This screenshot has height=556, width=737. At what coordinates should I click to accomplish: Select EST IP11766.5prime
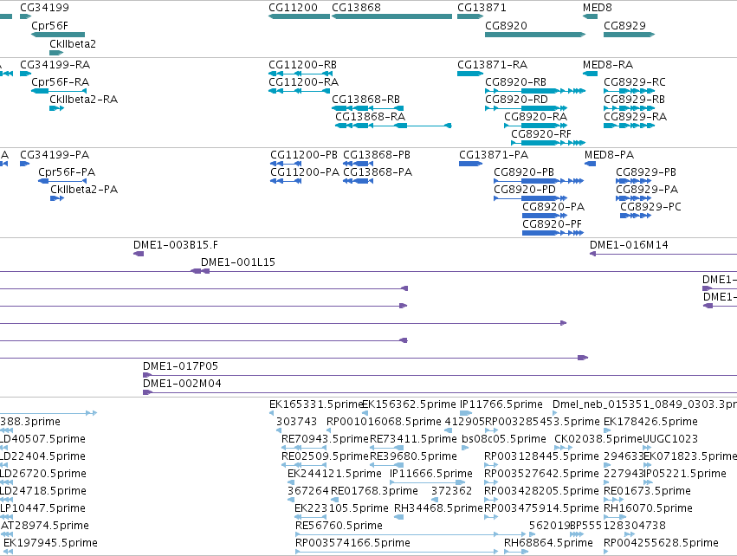(501, 404)
